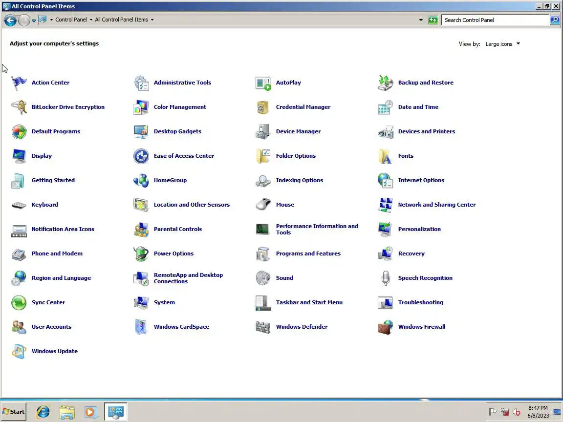Open the Getting Started link

coord(53,180)
